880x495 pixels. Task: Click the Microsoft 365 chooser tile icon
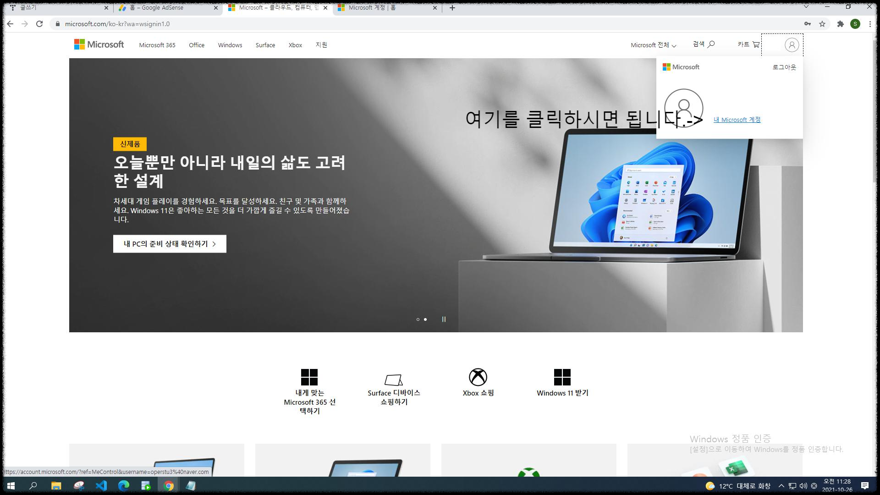pos(309,377)
